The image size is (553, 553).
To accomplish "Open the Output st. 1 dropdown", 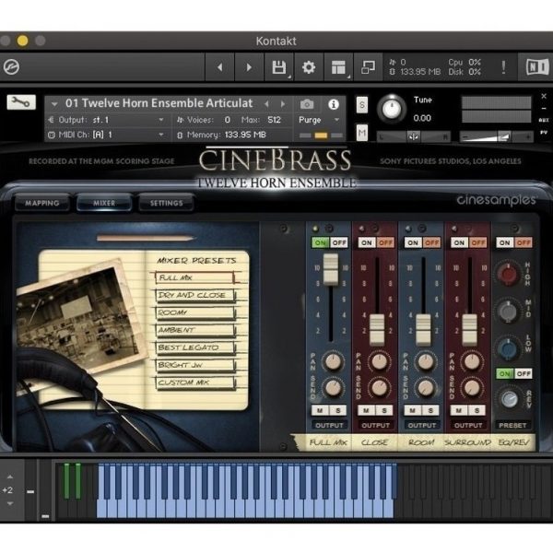I will [x=106, y=120].
